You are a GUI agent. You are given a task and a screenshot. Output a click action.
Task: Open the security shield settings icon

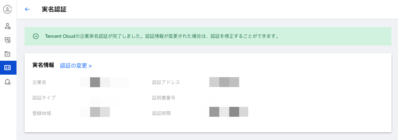pyautogui.click(x=8, y=40)
